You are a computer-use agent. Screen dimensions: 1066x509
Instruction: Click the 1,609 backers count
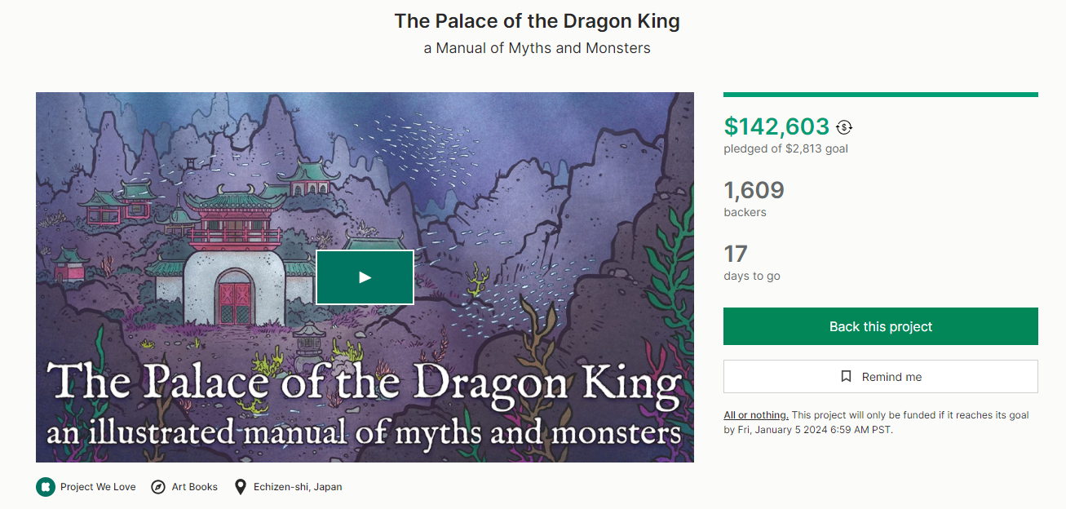pyautogui.click(x=754, y=191)
